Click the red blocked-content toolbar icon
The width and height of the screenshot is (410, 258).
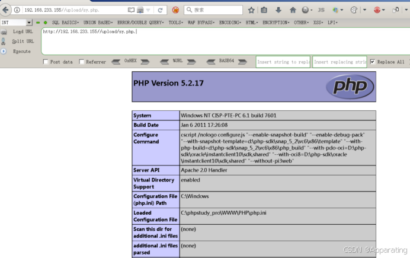(x=175, y=10)
